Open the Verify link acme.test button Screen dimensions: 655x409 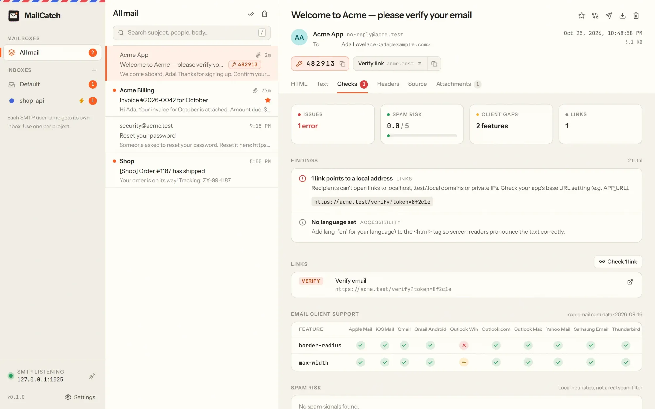pos(390,64)
